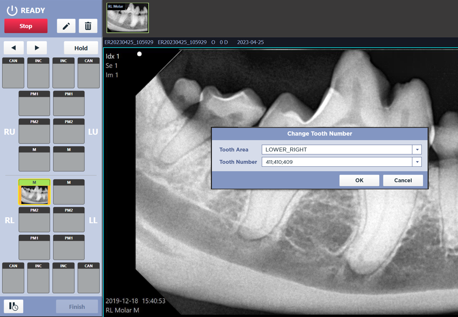Image resolution: width=458 pixels, height=317 pixels.
Task: Select the upper right CAN tooth slot
Action: point(13,73)
